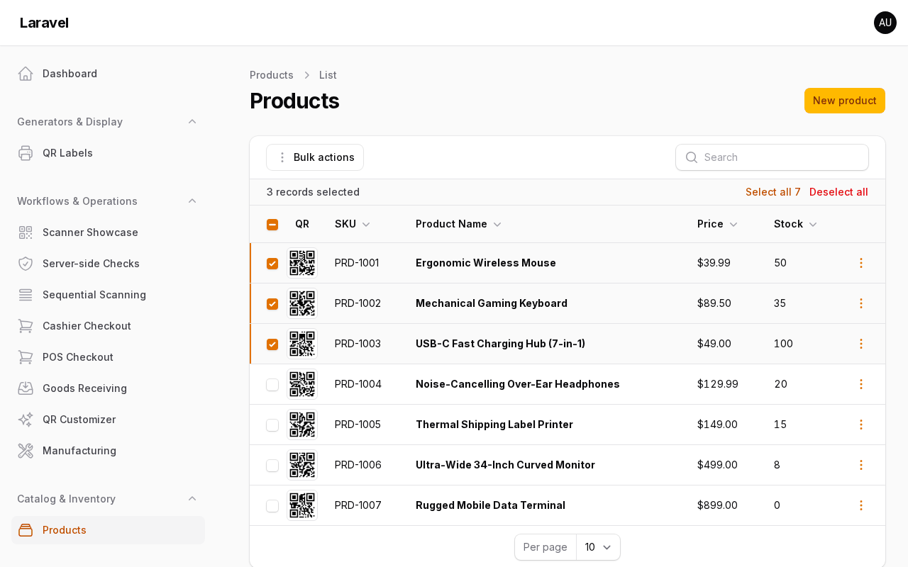Open row actions for PRD-1001
This screenshot has height=567, width=908.
[x=861, y=263]
